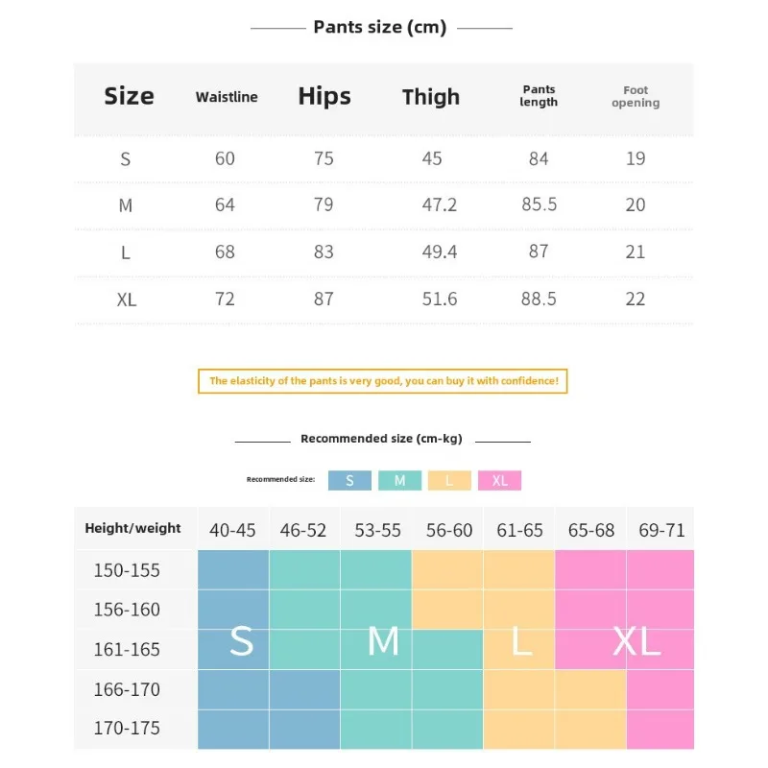This screenshot has height=768, width=768.
Task: Select the teal M legend swatch
Action: pos(399,481)
